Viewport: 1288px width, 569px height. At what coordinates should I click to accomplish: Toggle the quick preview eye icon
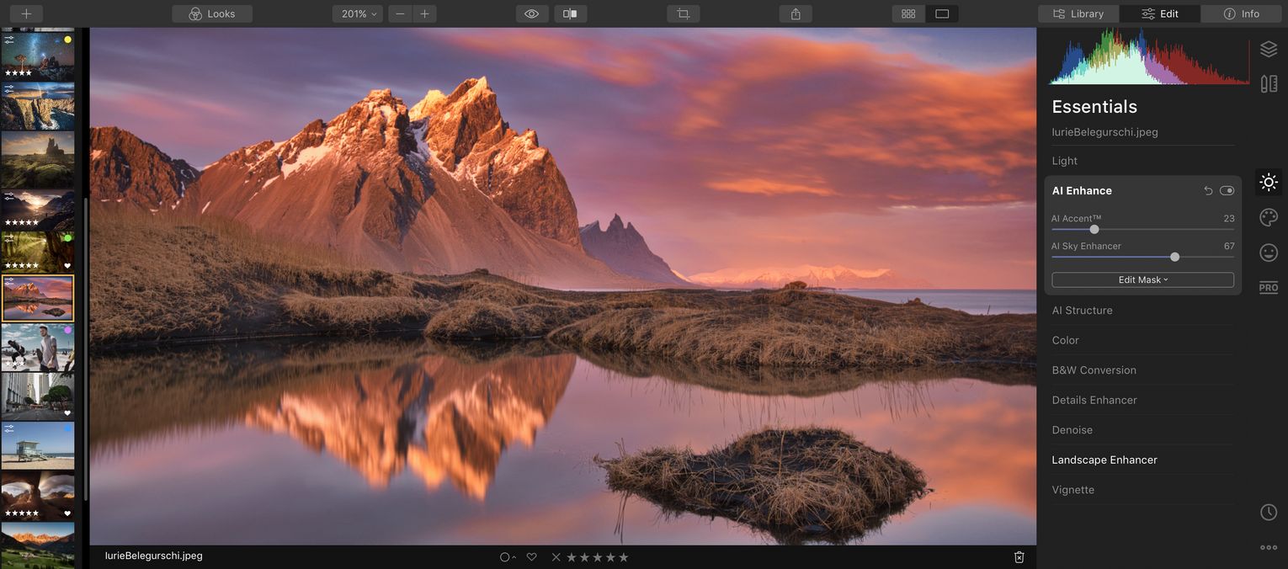[531, 13]
